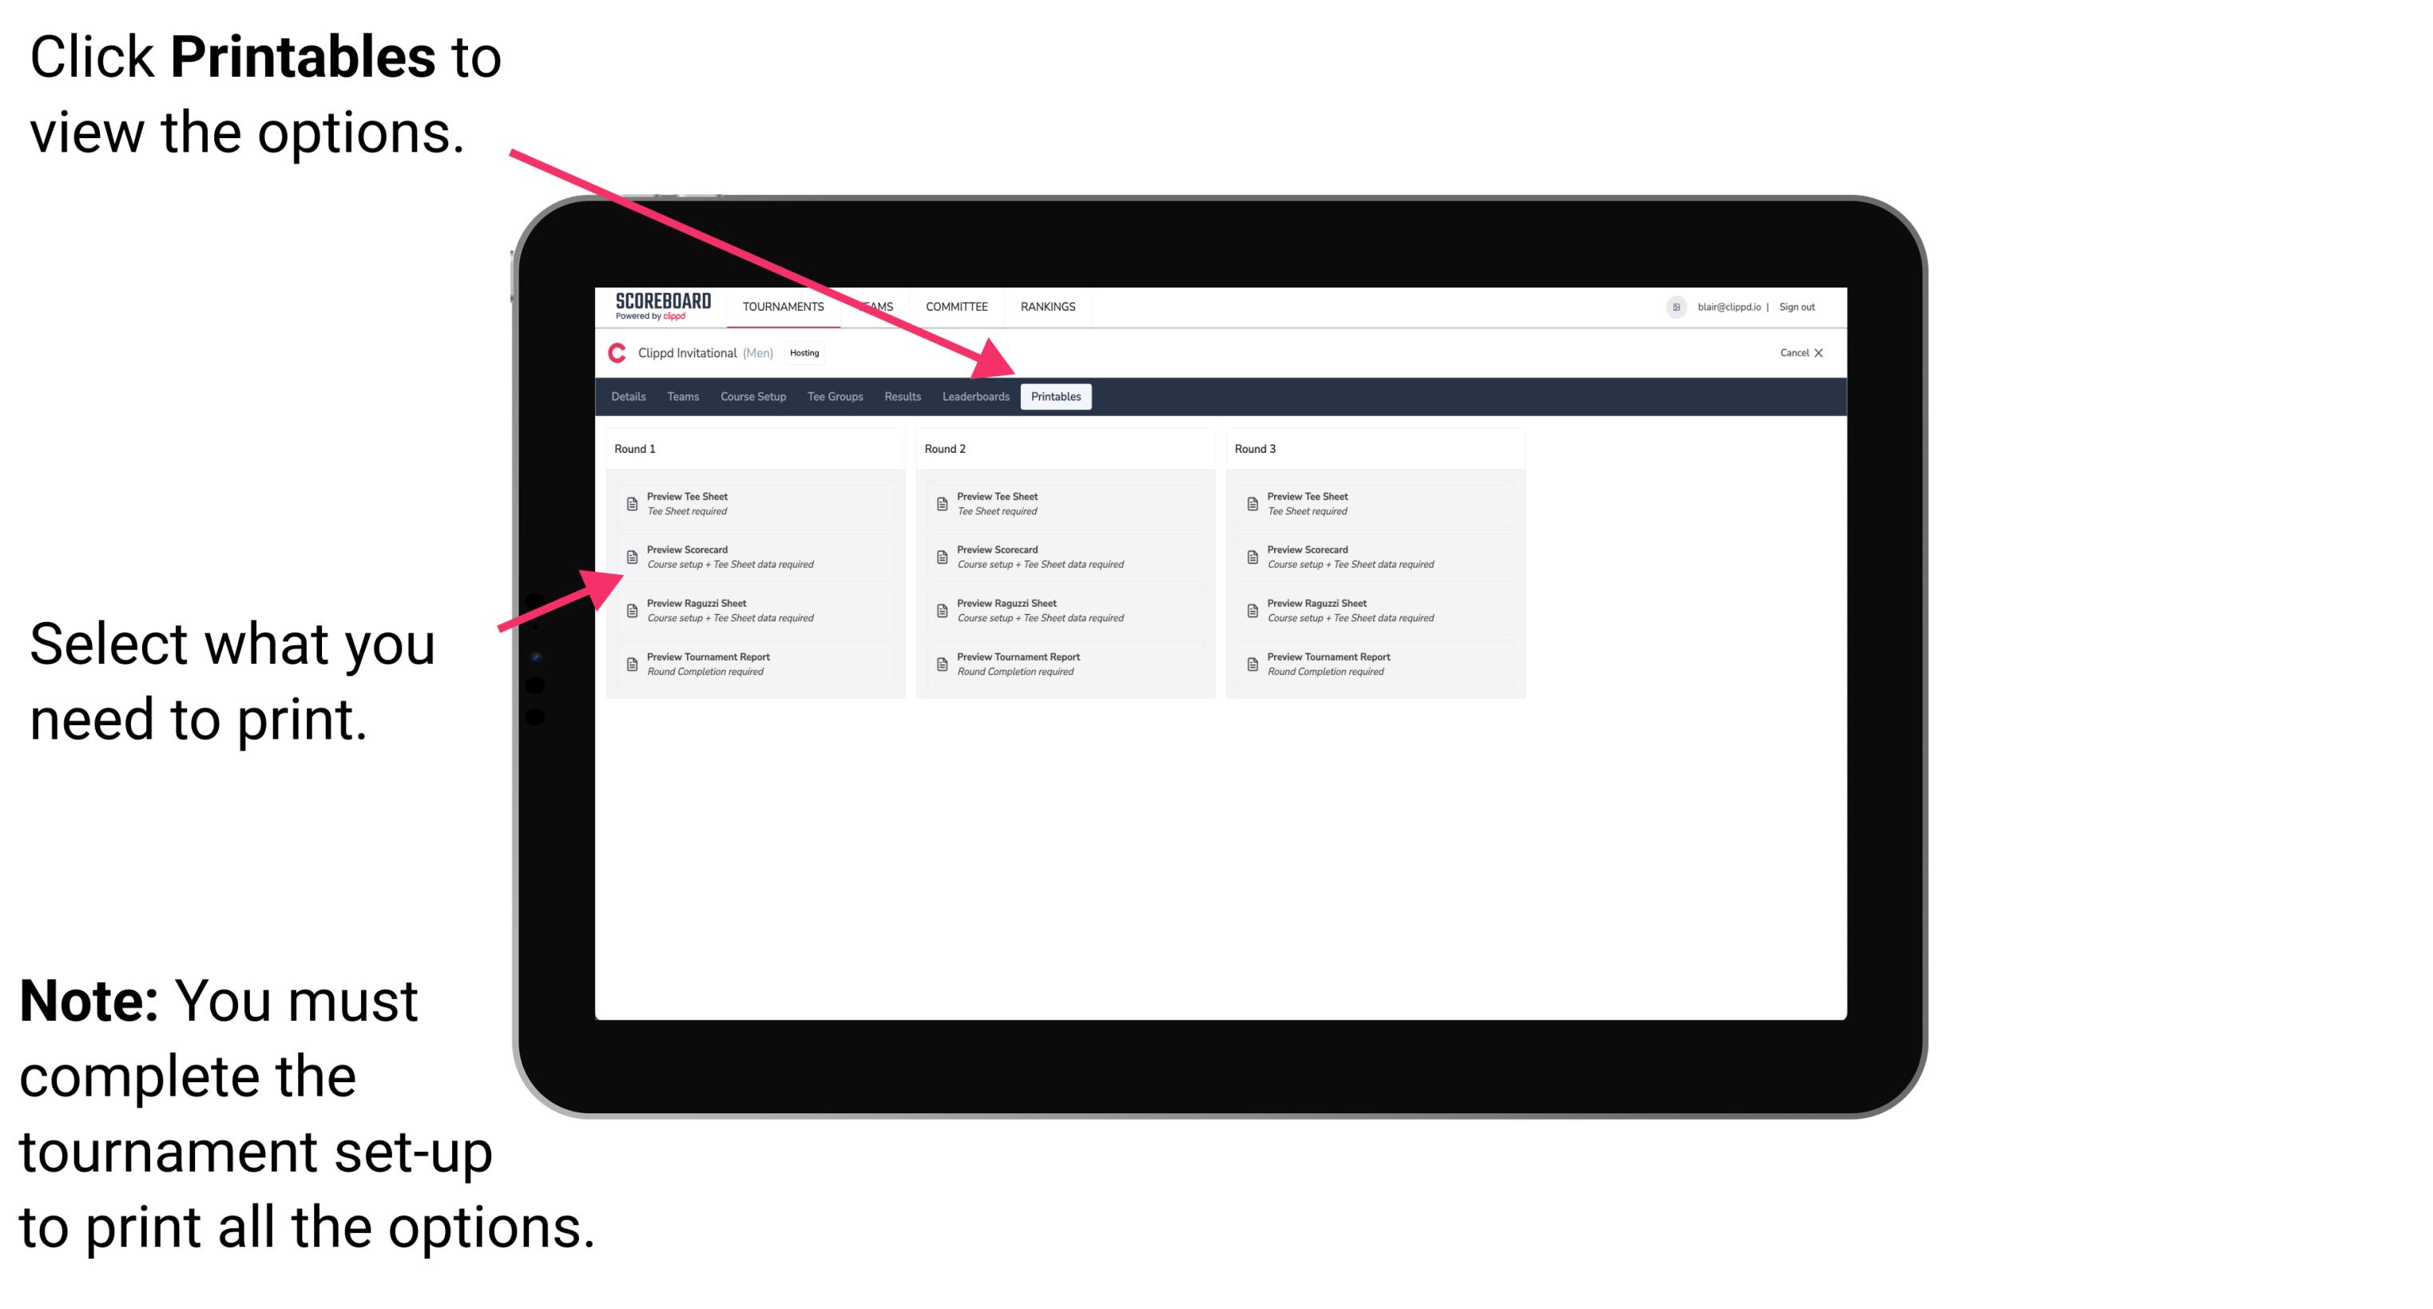Click the Leaderboards tab
2433x1309 pixels.
(x=974, y=397)
